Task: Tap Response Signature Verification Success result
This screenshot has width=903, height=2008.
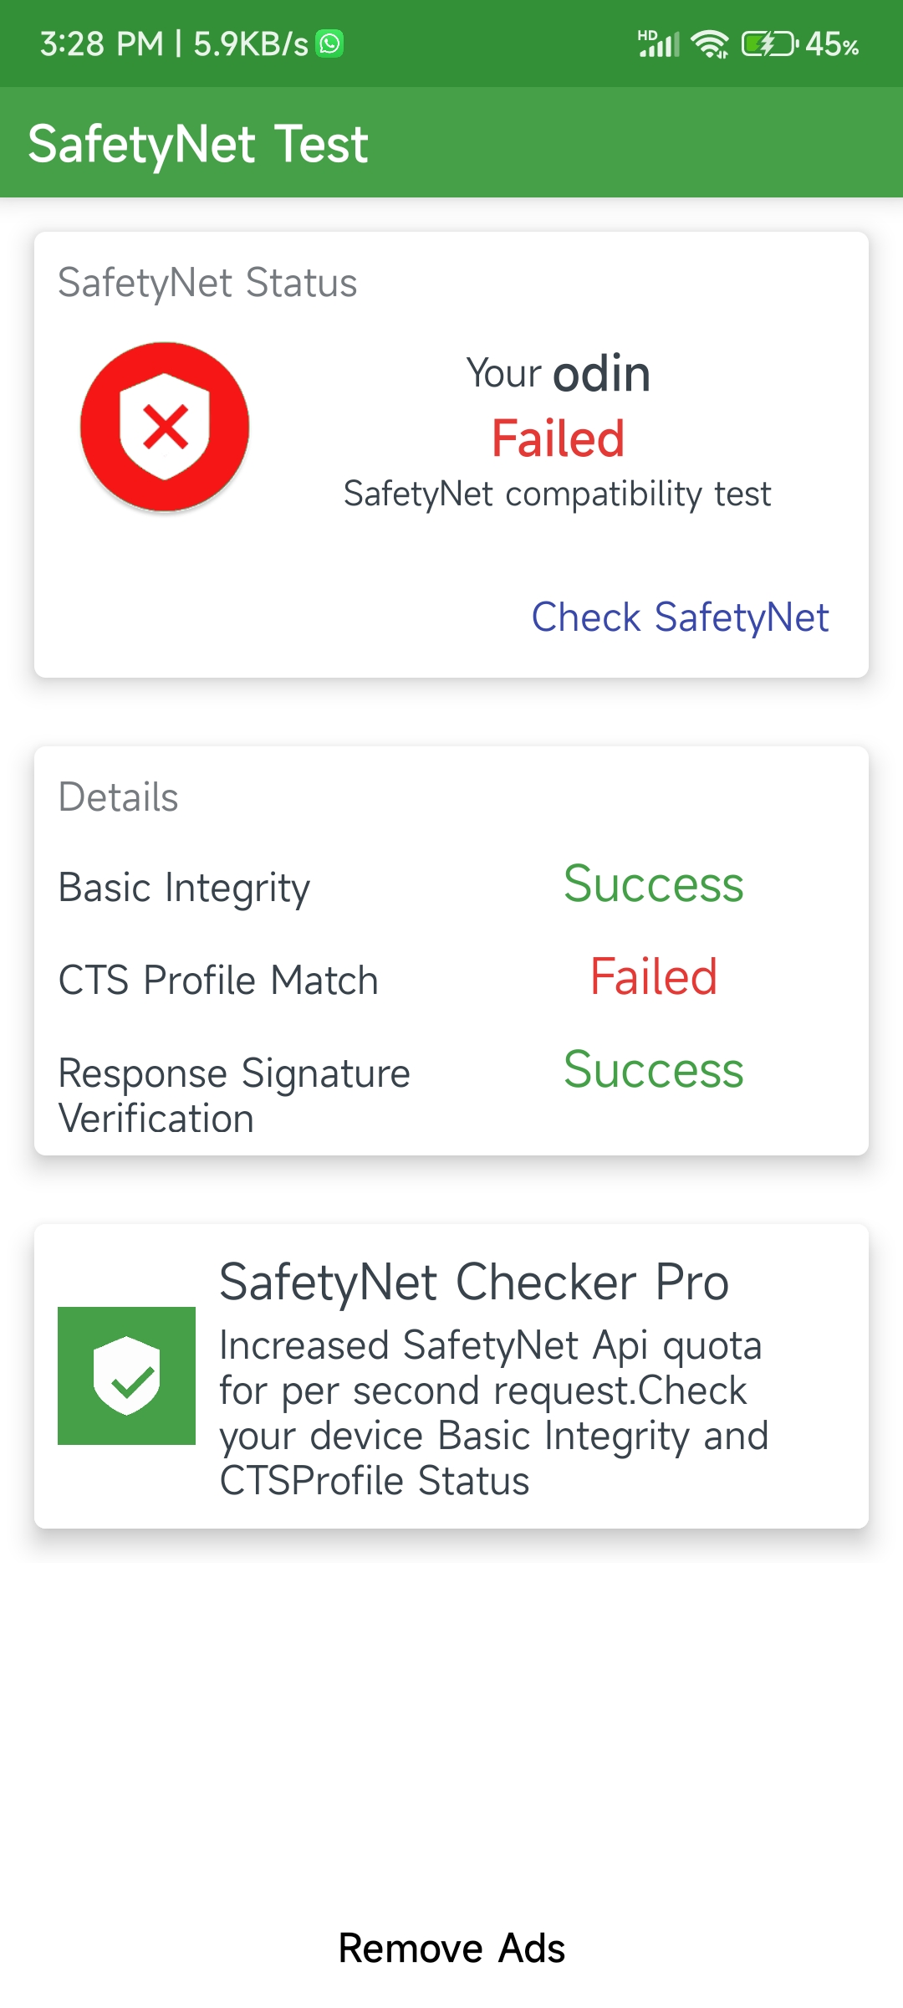Action: click(x=653, y=1070)
